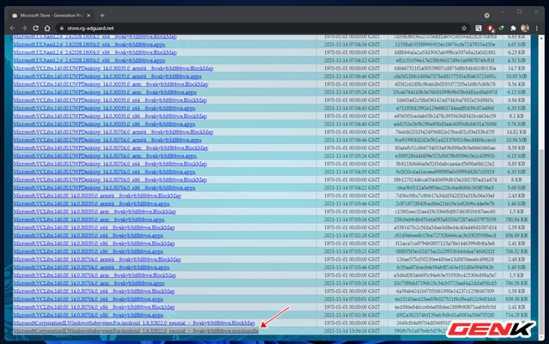The width and height of the screenshot is (549, 344).
Task: Select the file size cell '780.84 KB'
Action: click(516, 220)
